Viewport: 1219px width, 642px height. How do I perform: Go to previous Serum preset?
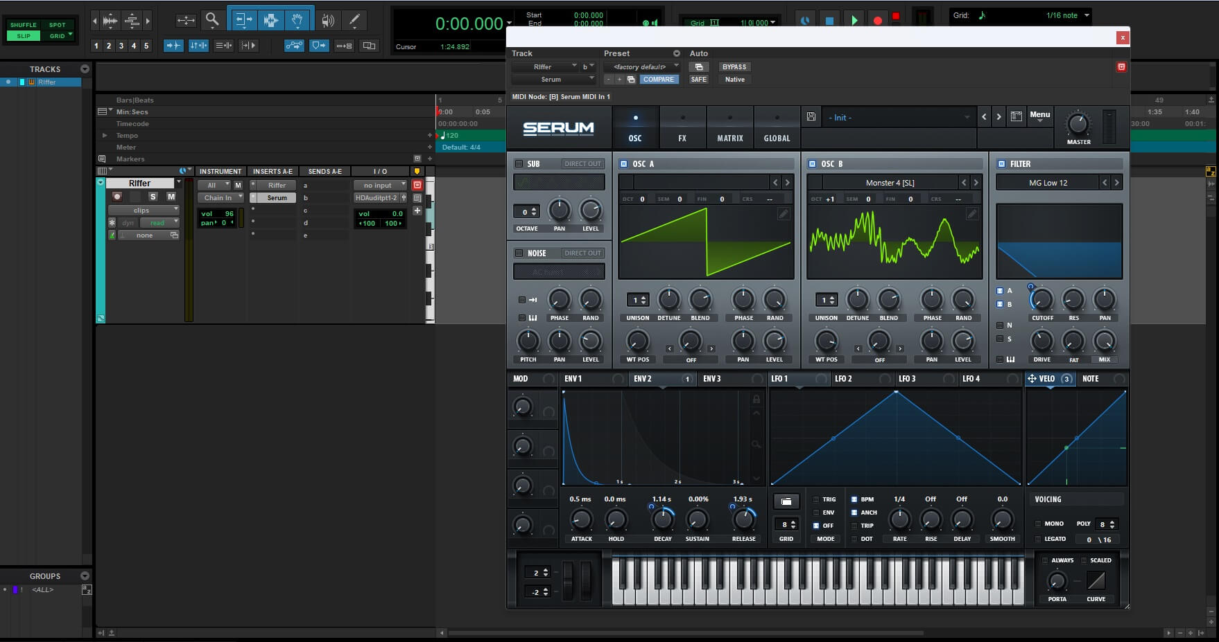pyautogui.click(x=984, y=117)
